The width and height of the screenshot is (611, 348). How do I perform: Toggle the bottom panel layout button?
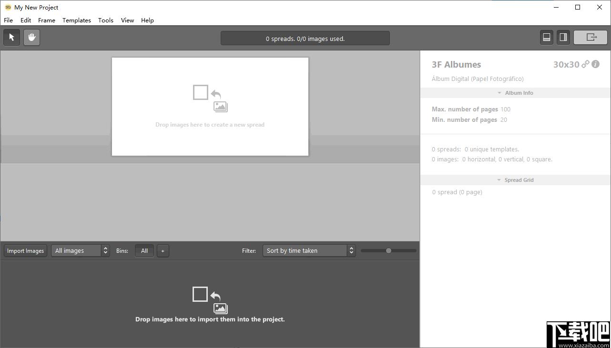point(547,38)
